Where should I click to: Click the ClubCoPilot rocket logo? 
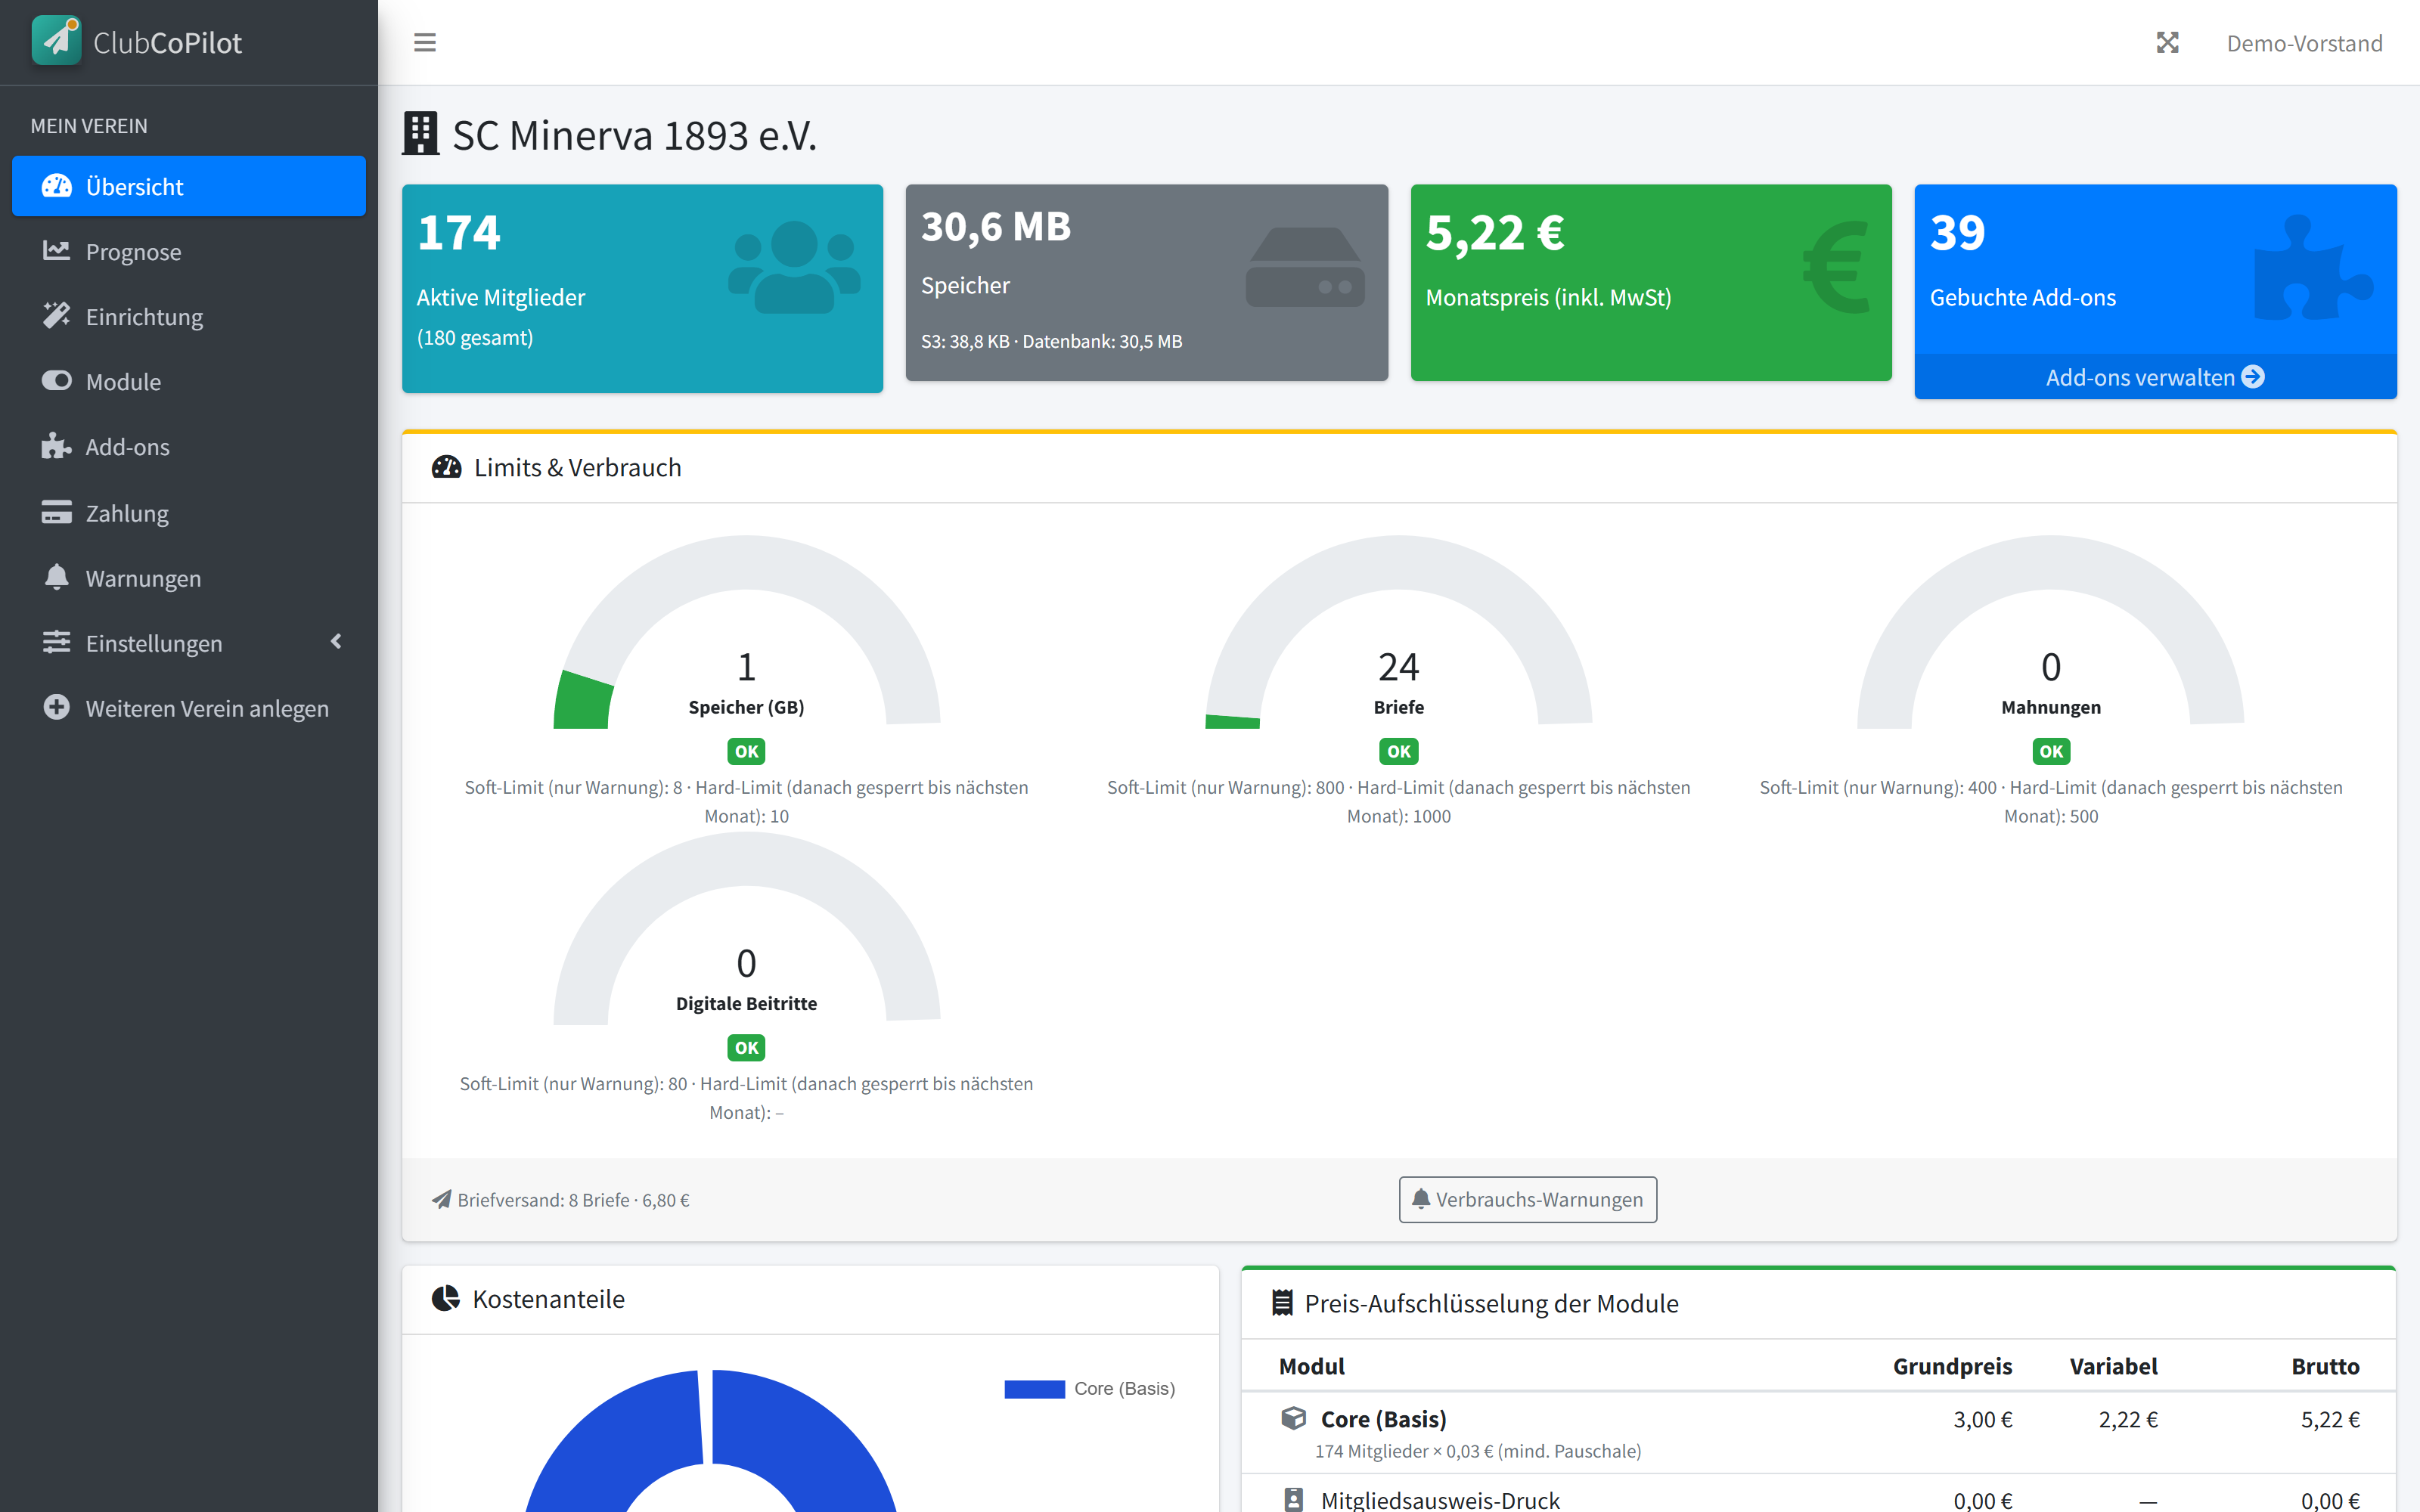click(56, 41)
